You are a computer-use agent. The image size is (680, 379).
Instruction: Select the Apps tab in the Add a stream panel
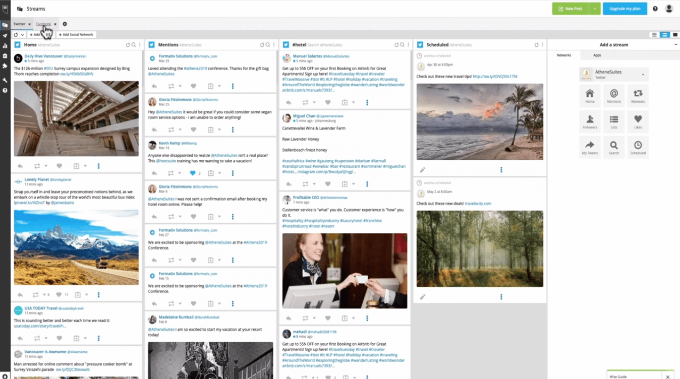coord(596,55)
